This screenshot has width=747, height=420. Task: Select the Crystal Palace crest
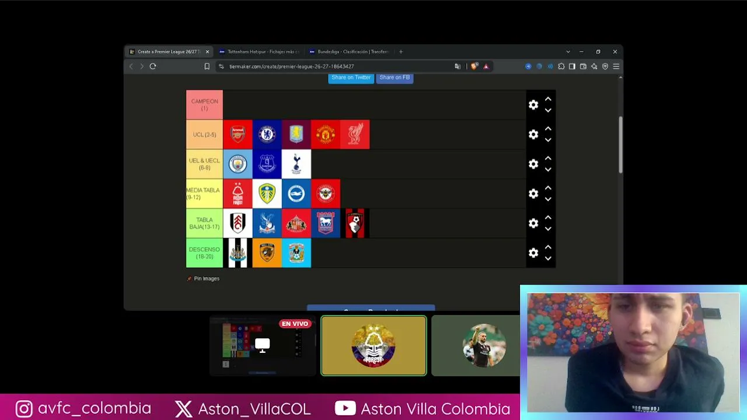pos(267,223)
